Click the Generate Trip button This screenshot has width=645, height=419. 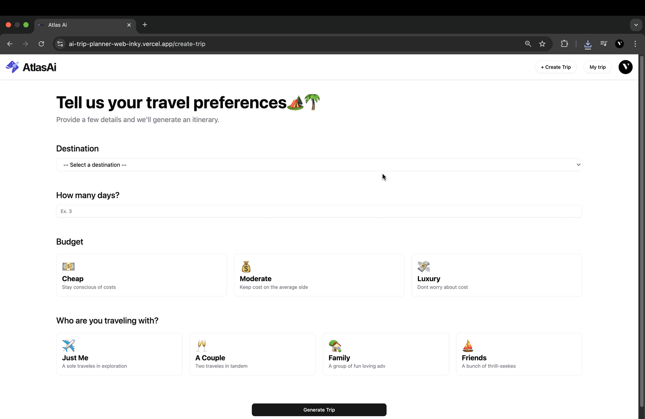tap(319, 410)
